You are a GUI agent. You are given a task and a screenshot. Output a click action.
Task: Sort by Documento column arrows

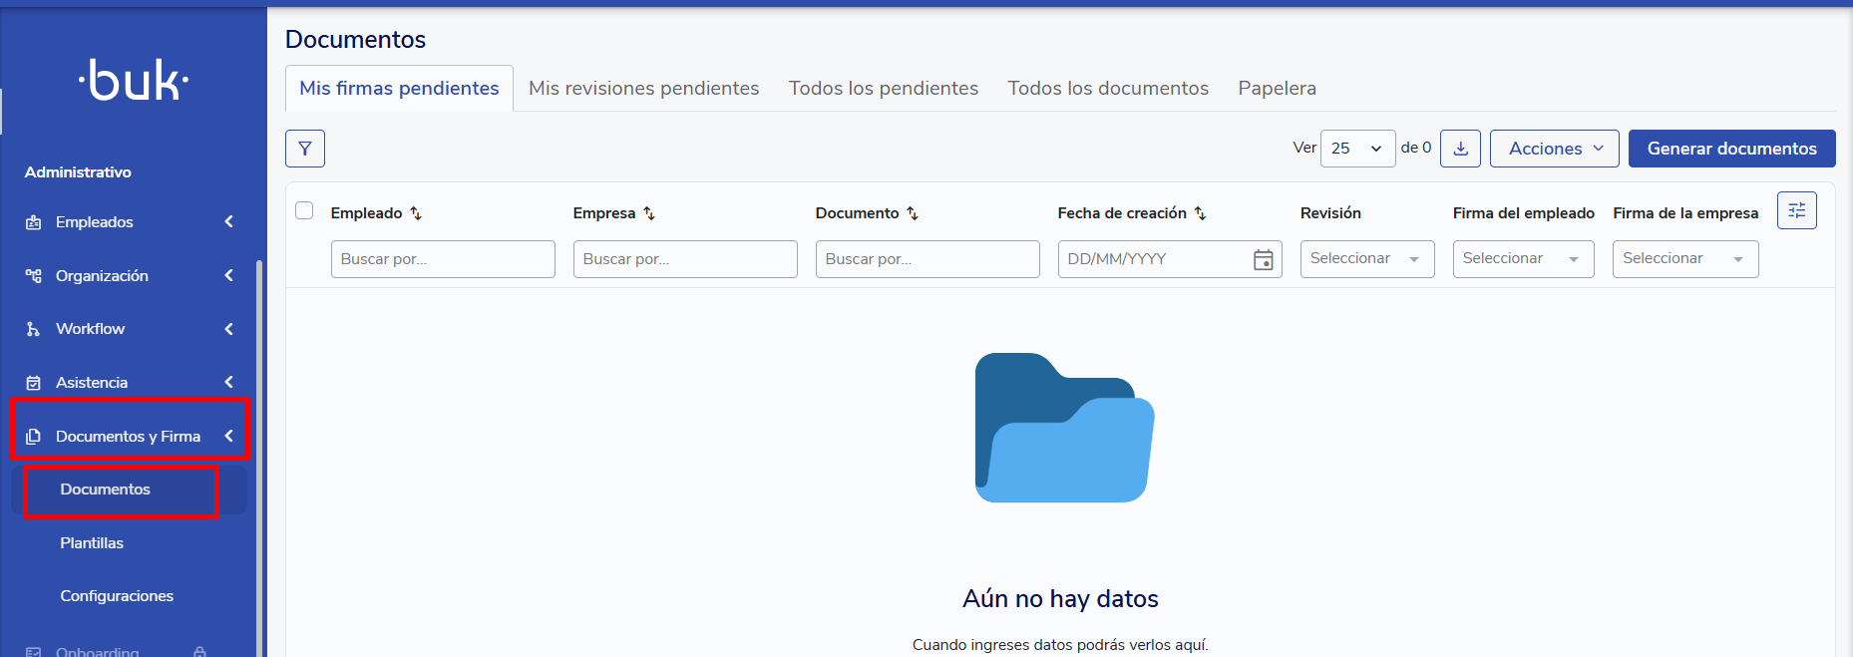(x=913, y=213)
